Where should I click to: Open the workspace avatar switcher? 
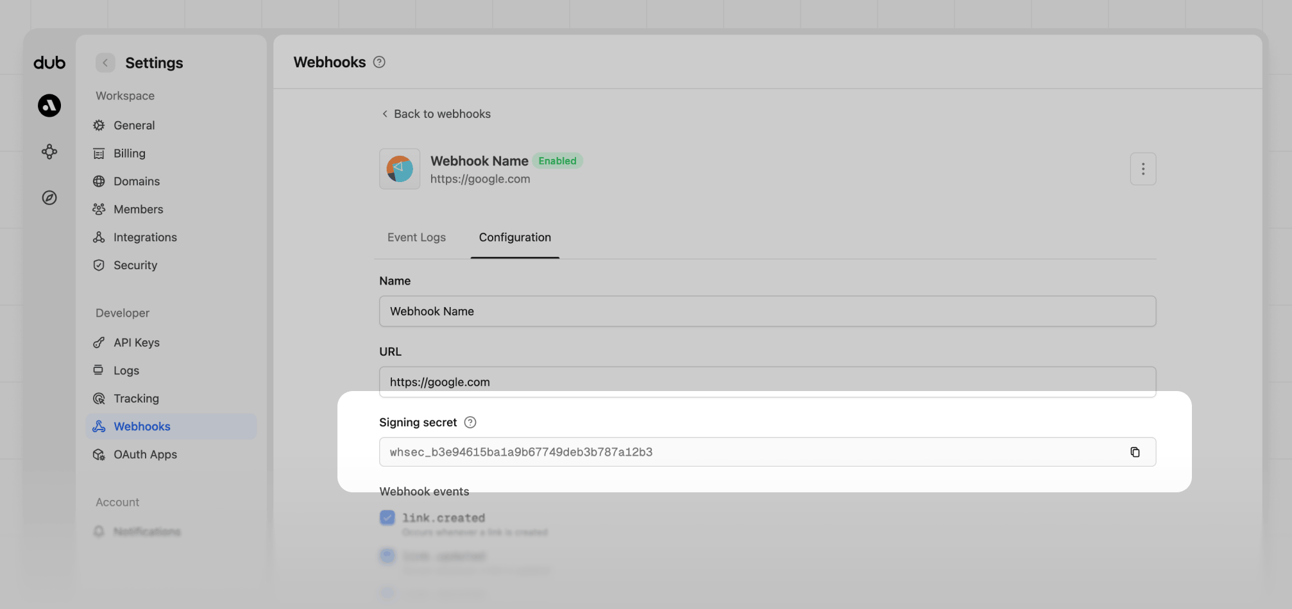[49, 105]
